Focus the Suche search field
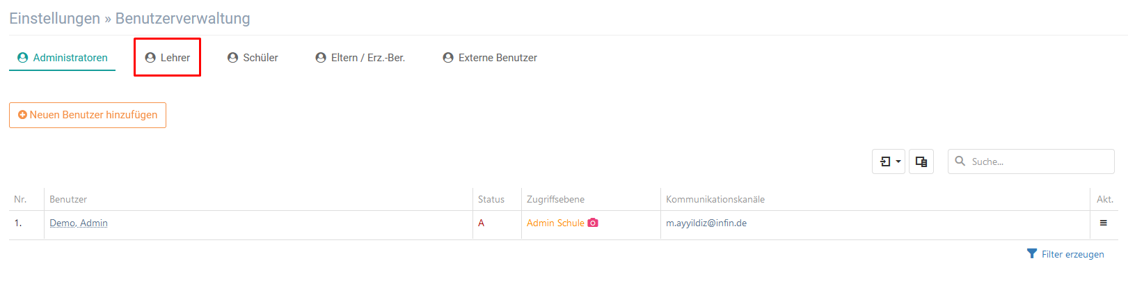Screen dimensions: 1128x284 (x=1031, y=161)
